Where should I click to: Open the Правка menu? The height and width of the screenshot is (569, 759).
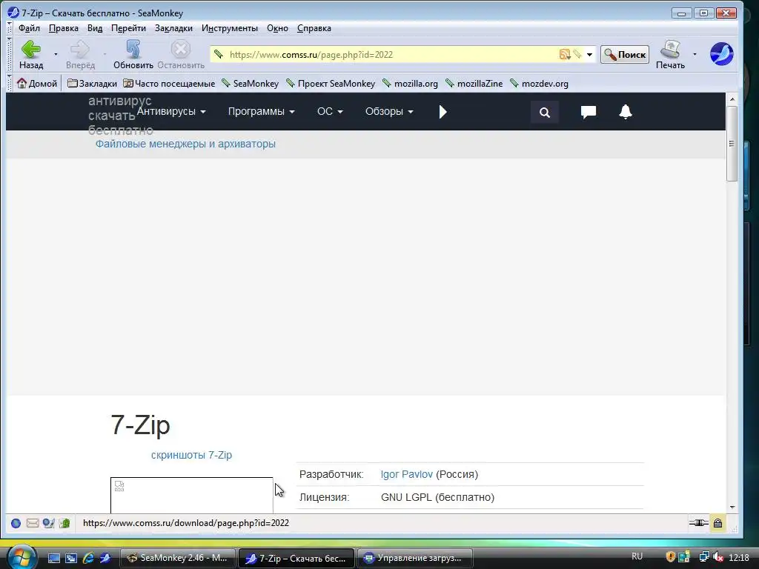(64, 28)
